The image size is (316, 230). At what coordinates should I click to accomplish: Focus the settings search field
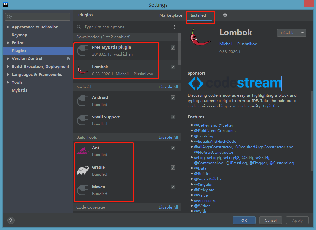pos(38,17)
